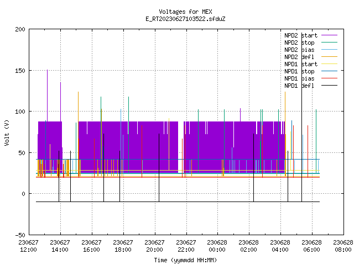Click the x-axis tick 230628 08:00
The width and height of the screenshot is (354, 265).
[343, 246]
